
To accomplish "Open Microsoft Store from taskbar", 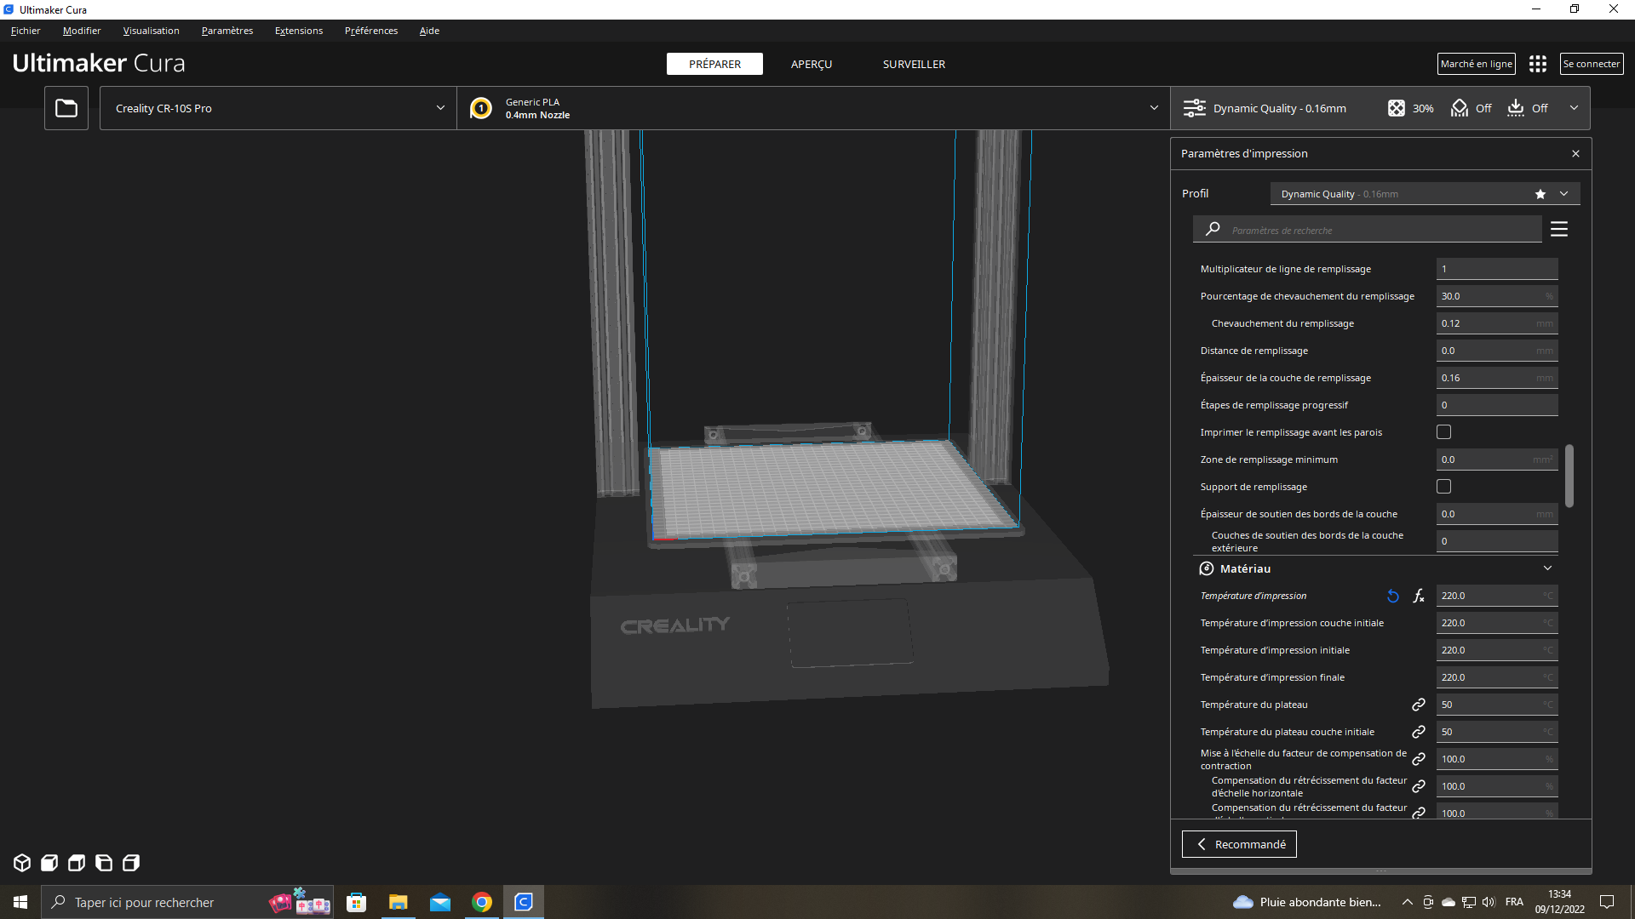I will (357, 902).
